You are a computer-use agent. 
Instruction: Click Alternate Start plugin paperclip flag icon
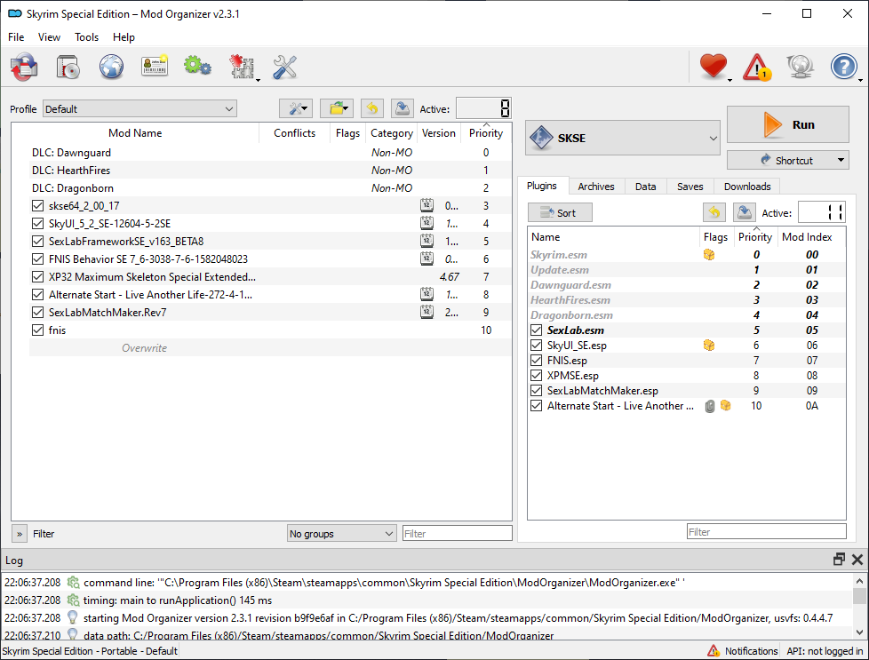tap(709, 406)
